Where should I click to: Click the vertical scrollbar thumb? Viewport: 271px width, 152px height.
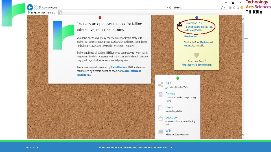tap(243, 37)
